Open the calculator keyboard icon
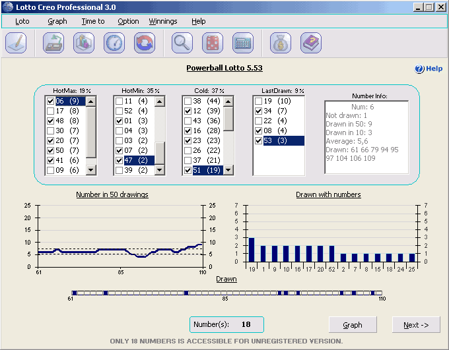This screenshot has height=350, width=449. (243, 43)
